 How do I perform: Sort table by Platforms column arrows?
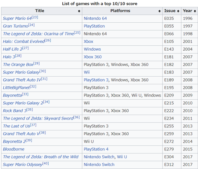159,11
